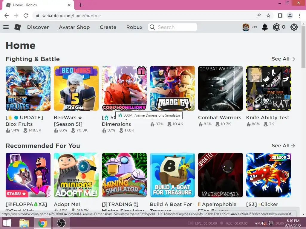Reload the Roblox page
Viewport: 306px width, 229px height.
tap(26, 16)
